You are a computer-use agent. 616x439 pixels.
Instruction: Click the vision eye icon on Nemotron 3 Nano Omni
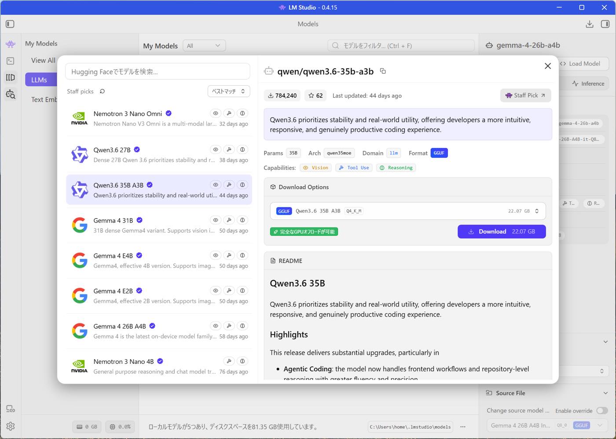pyautogui.click(x=216, y=113)
